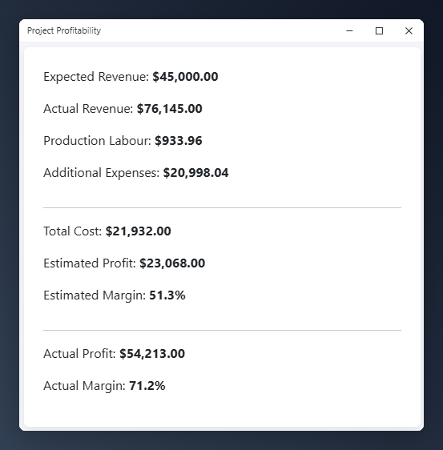Click the Estimated Profit $23,068.00 figure
Image resolution: width=443 pixels, height=450 pixels.
pos(172,263)
